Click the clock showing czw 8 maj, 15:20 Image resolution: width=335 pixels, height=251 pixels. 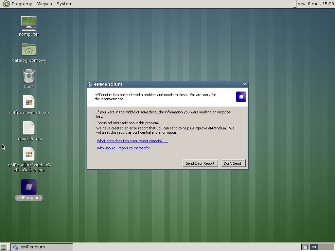[316, 4]
